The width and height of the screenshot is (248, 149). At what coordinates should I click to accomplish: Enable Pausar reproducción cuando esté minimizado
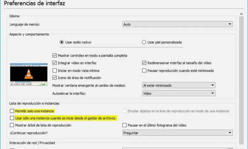pos(144,70)
